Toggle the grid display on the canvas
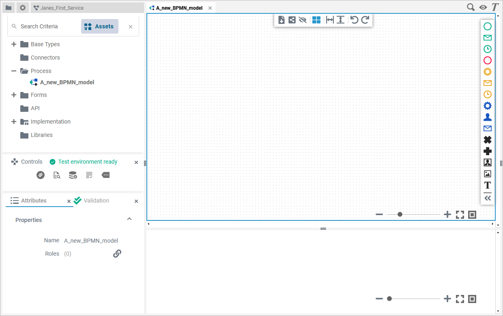Viewport: 503px width, 316px height. pos(316,19)
